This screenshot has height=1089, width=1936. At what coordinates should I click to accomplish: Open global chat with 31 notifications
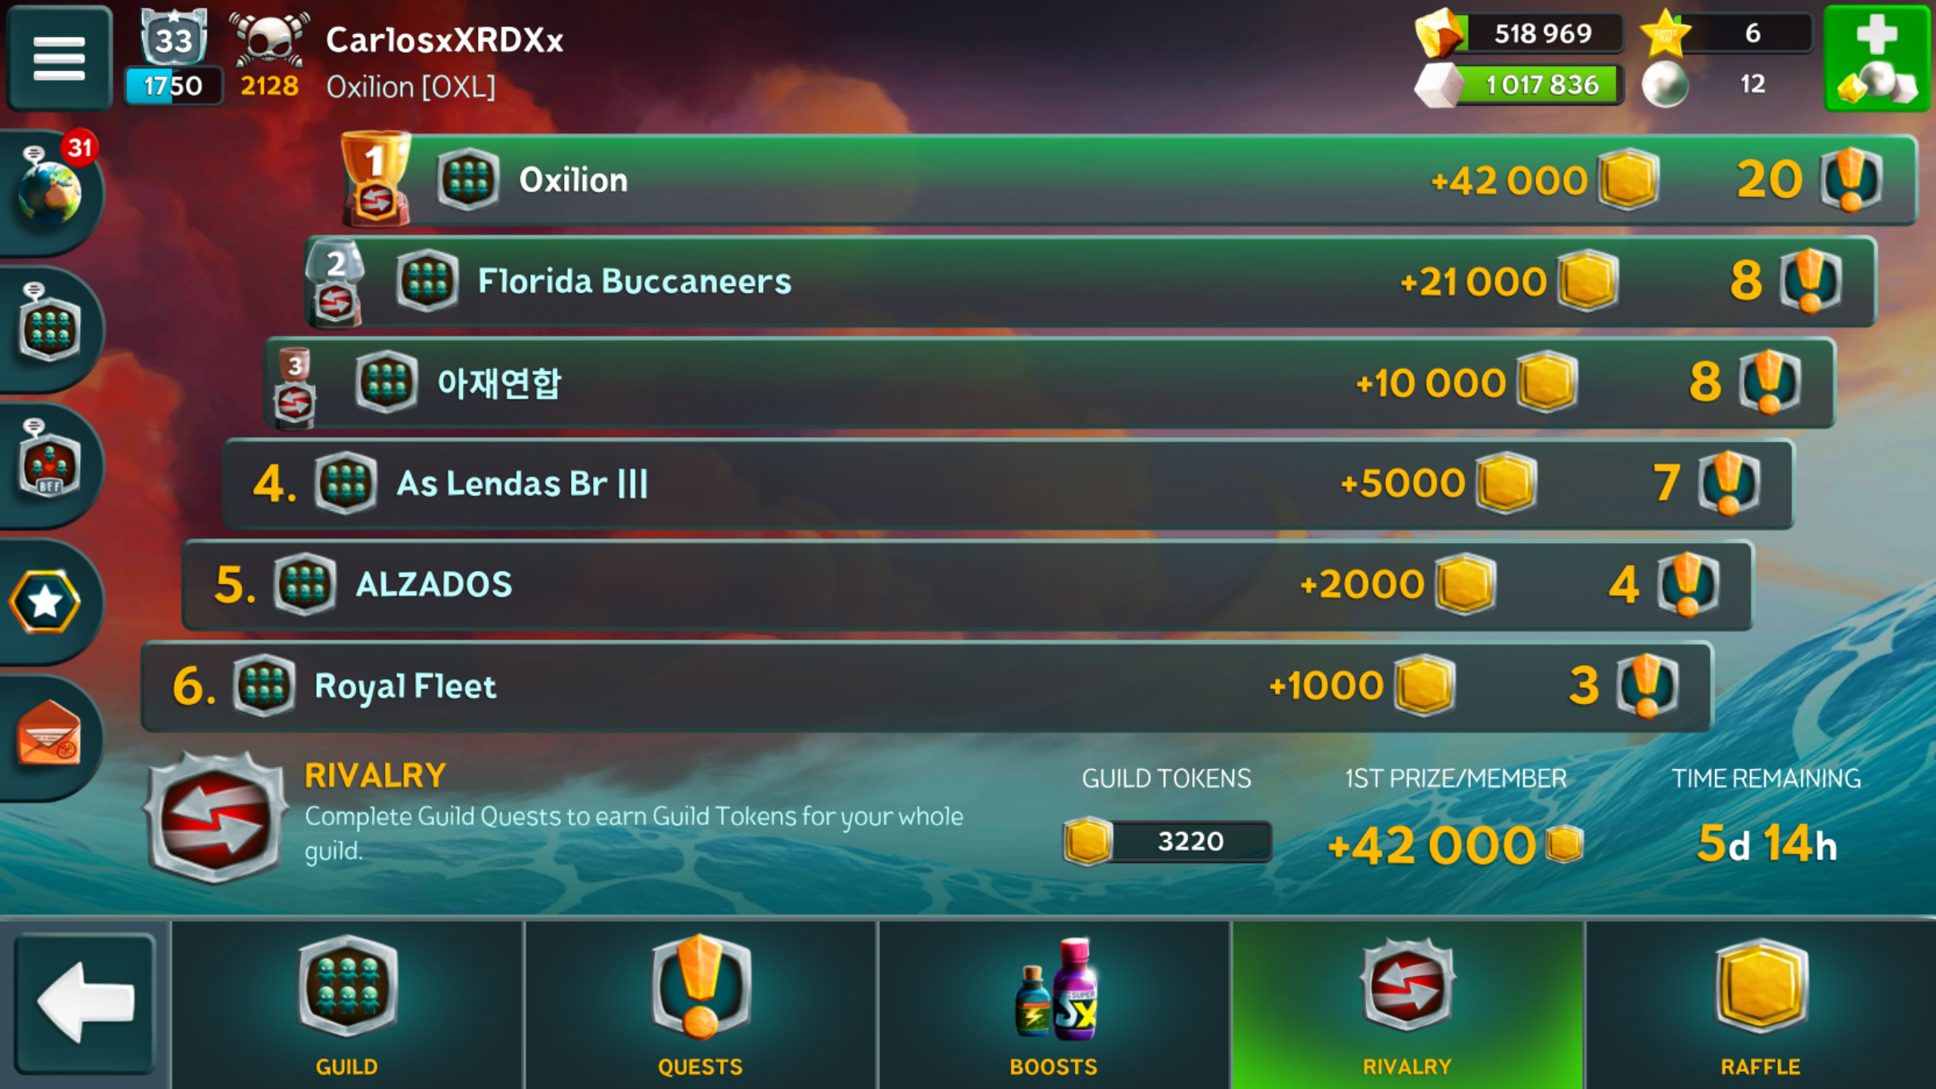click(x=51, y=189)
